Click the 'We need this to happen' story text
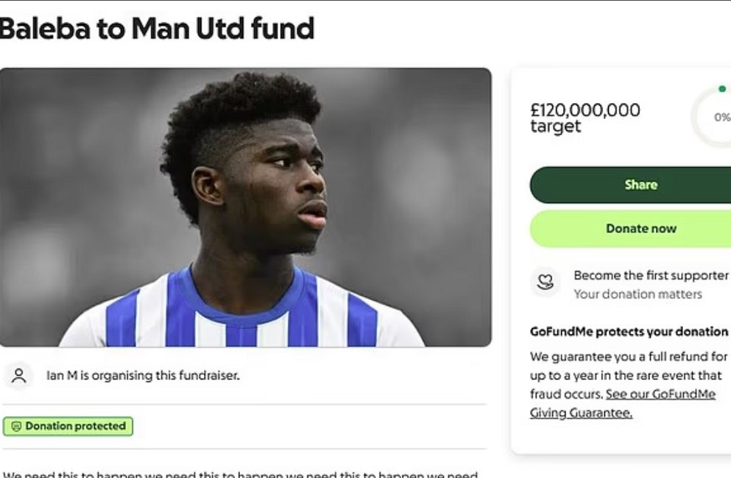Image resolution: width=731 pixels, height=478 pixels. pos(240,474)
